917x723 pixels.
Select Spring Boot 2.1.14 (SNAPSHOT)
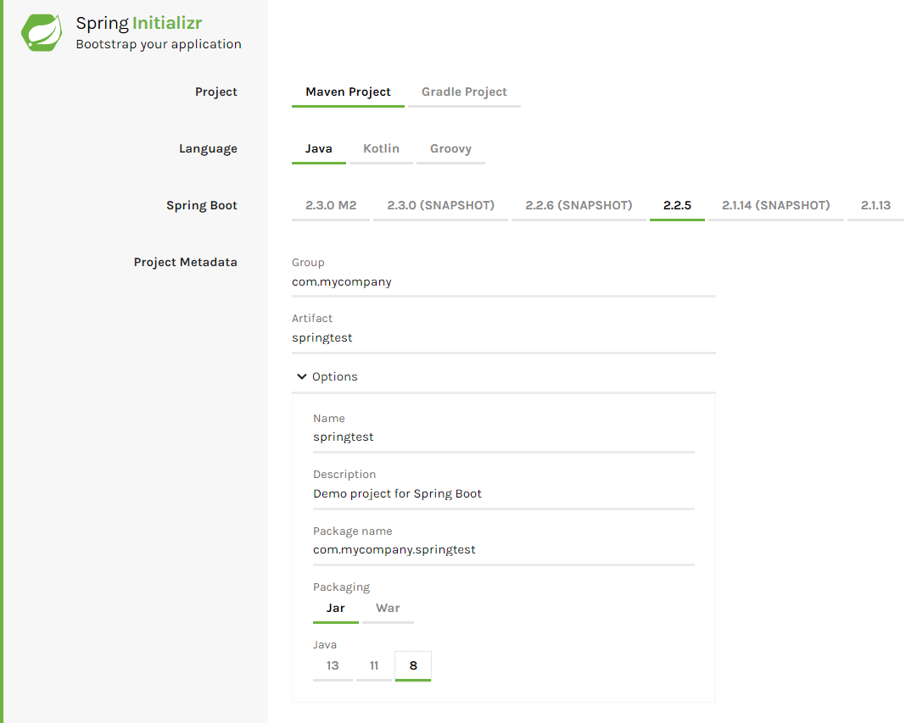776,205
